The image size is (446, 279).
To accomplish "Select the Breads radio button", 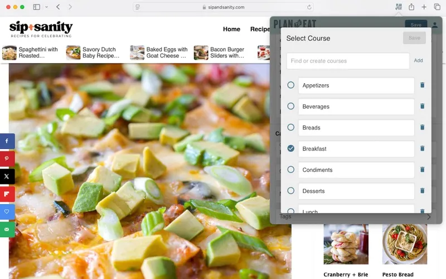I will (290, 127).
